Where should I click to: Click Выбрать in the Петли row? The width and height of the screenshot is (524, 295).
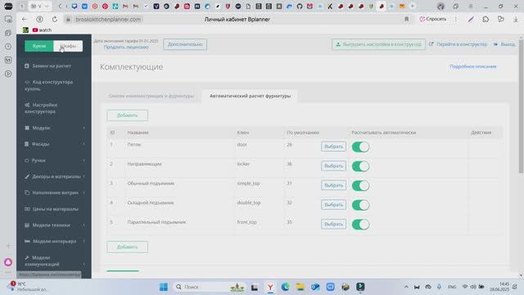pos(333,147)
